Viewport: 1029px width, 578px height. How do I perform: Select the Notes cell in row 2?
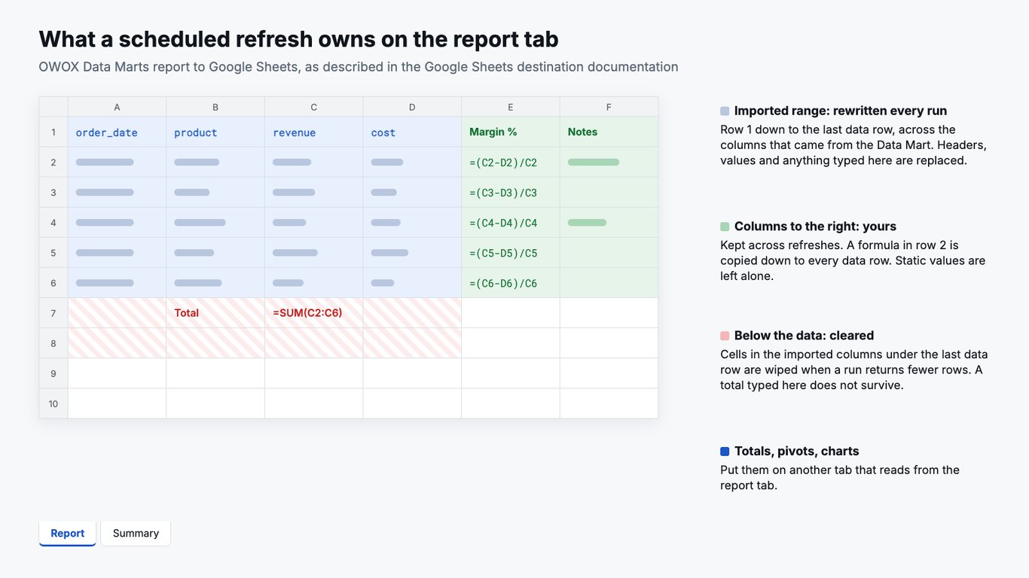(x=609, y=162)
